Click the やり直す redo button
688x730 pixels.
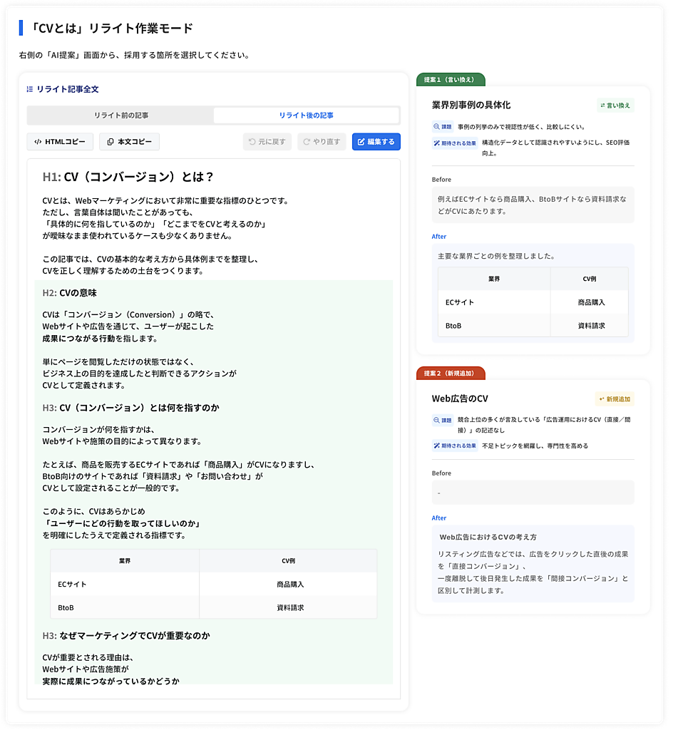322,142
